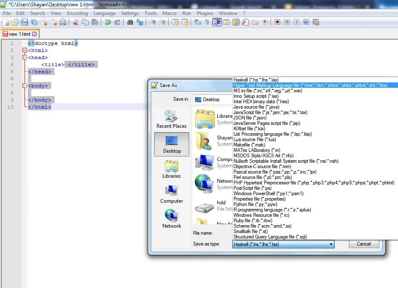Open the Edit menu
398x288 pixels.
20,13
